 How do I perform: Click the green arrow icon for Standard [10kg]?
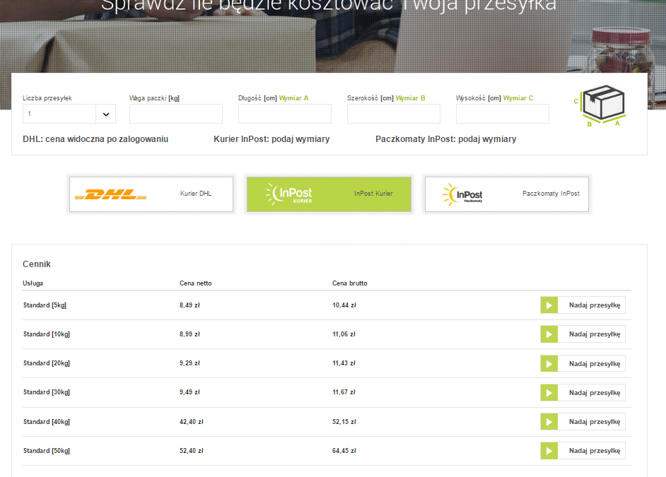click(x=549, y=334)
